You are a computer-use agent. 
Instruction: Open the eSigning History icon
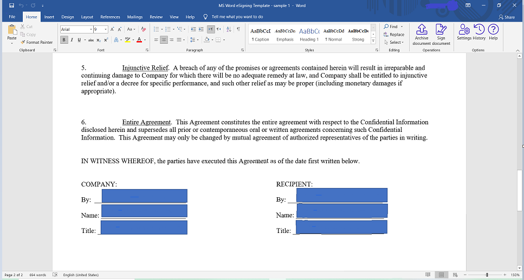point(479,31)
